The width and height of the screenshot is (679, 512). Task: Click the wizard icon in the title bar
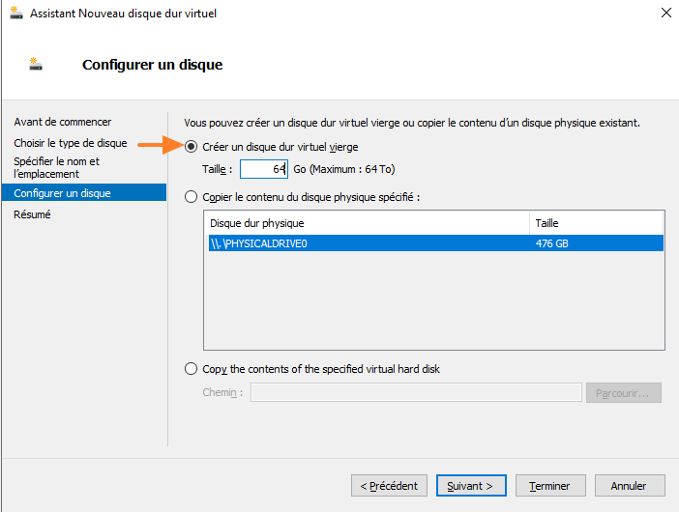point(16,14)
